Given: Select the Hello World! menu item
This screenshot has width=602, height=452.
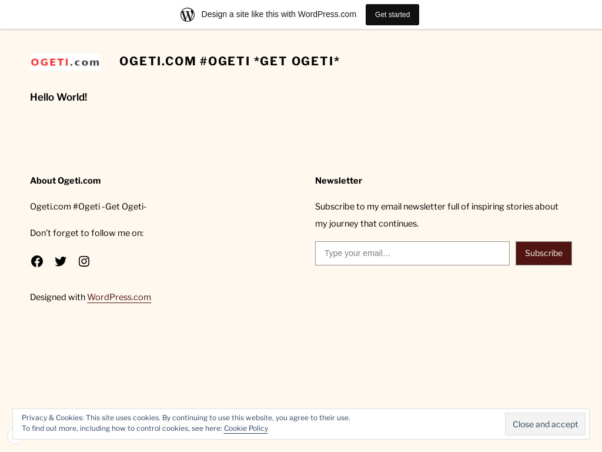Looking at the screenshot, I should (x=58, y=97).
